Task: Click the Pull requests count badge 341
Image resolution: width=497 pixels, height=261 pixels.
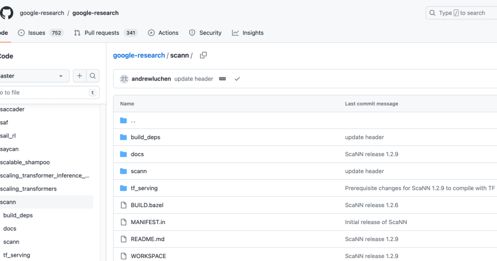Action: click(131, 33)
